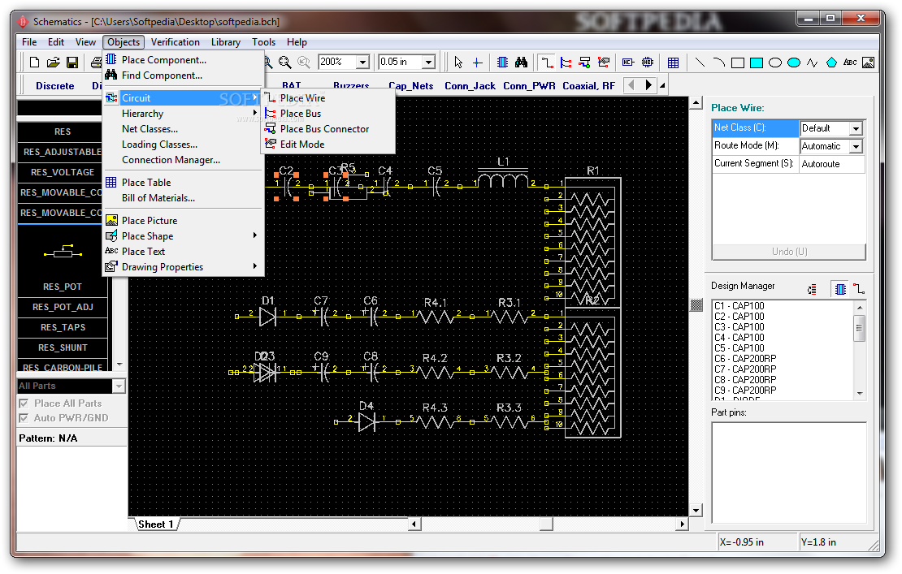
Task: Toggle the Place Wire toolbar tool
Action: tap(547, 62)
